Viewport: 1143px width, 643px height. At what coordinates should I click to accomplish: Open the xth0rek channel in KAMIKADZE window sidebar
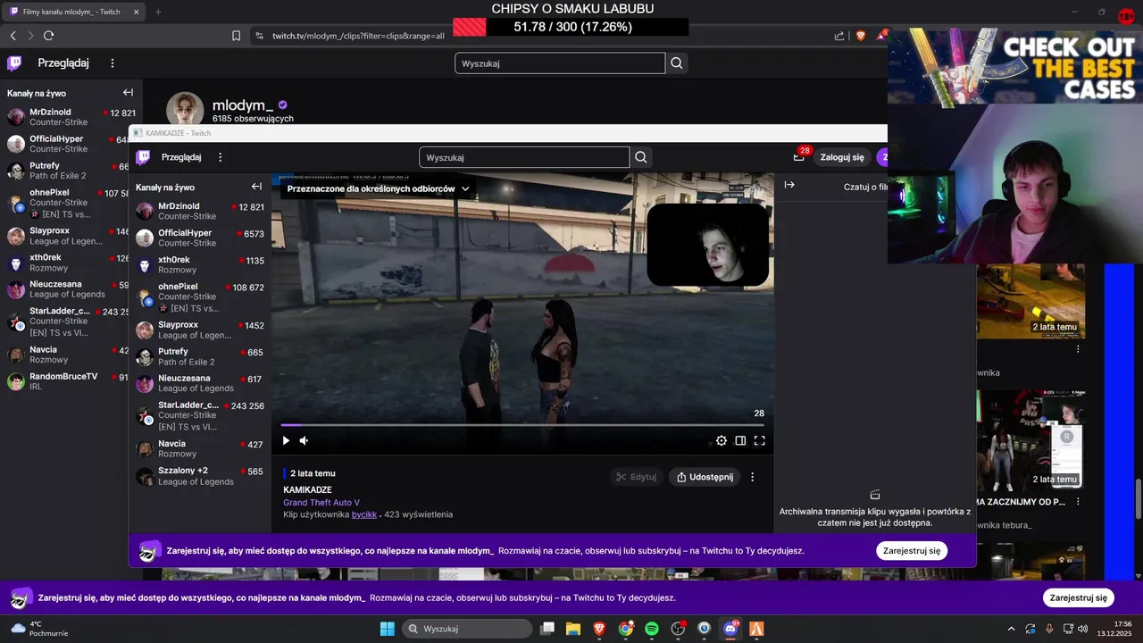point(199,264)
